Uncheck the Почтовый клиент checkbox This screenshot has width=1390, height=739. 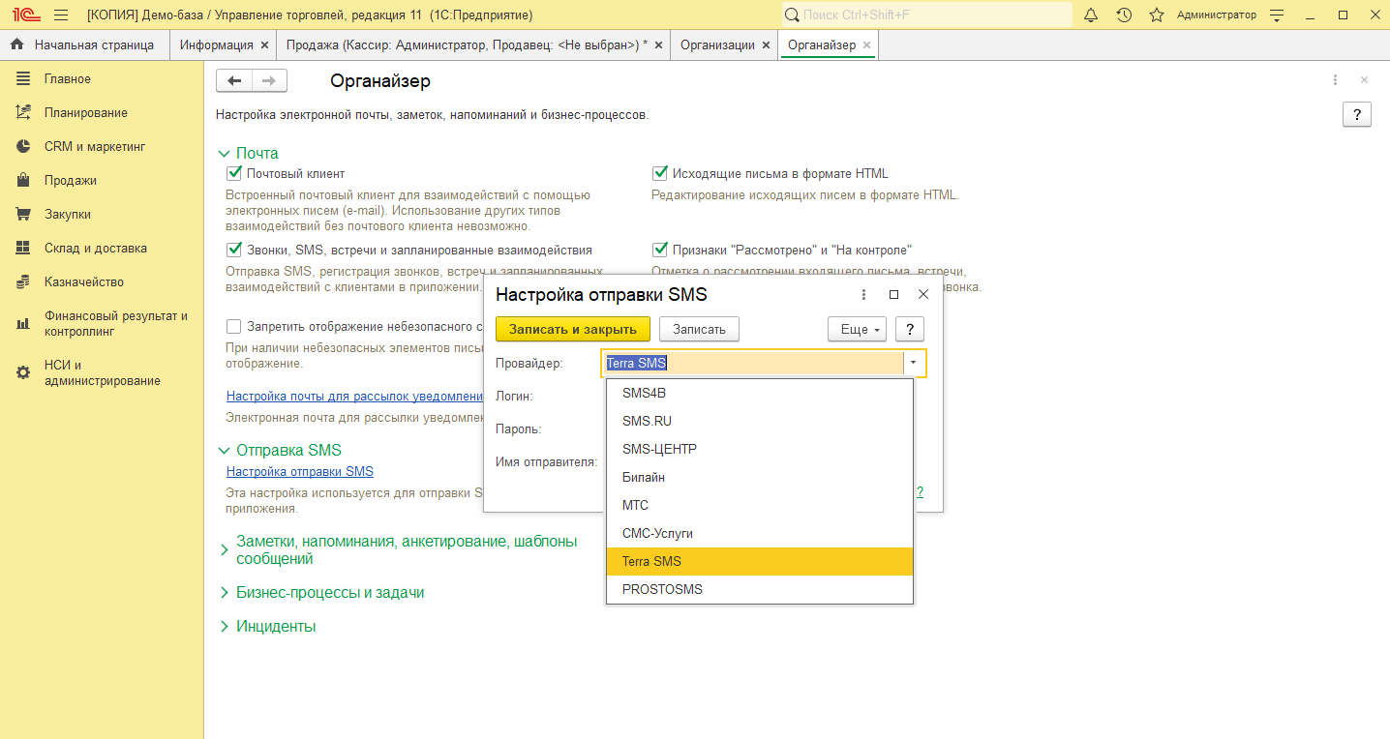[233, 174]
